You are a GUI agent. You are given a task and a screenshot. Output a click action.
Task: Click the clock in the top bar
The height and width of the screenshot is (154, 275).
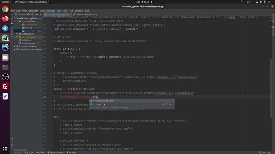click(143, 2)
